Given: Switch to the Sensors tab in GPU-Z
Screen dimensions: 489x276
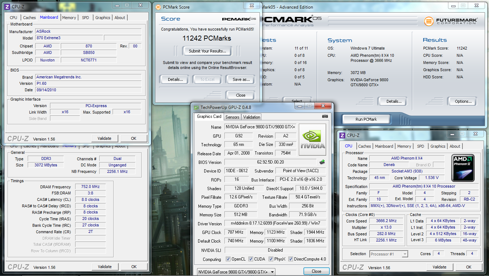Looking at the screenshot, I should click(232, 117).
